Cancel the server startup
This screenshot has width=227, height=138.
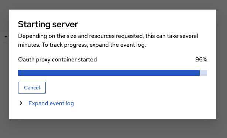click(x=32, y=88)
